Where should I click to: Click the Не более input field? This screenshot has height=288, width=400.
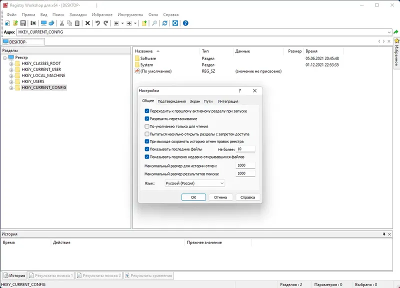point(245,149)
